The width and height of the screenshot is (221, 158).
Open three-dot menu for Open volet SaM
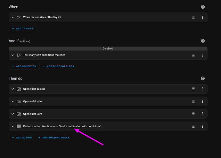203,114
